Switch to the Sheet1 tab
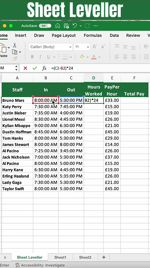The width and height of the screenshot is (150, 268). (60, 257)
